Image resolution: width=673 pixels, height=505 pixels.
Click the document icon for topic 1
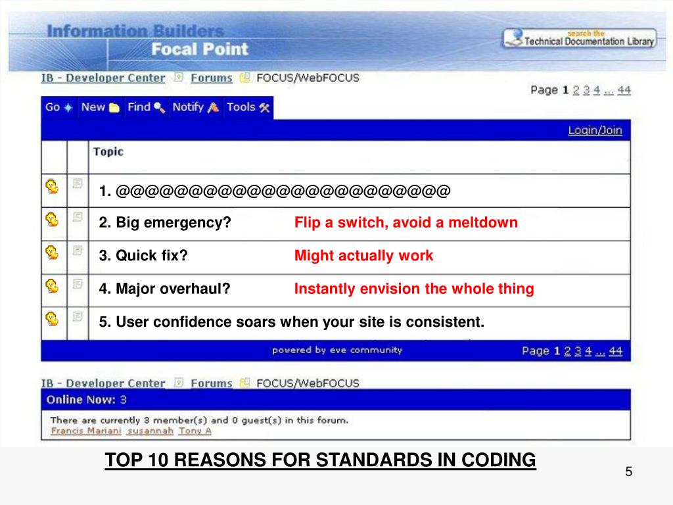pyautogui.click(x=78, y=183)
